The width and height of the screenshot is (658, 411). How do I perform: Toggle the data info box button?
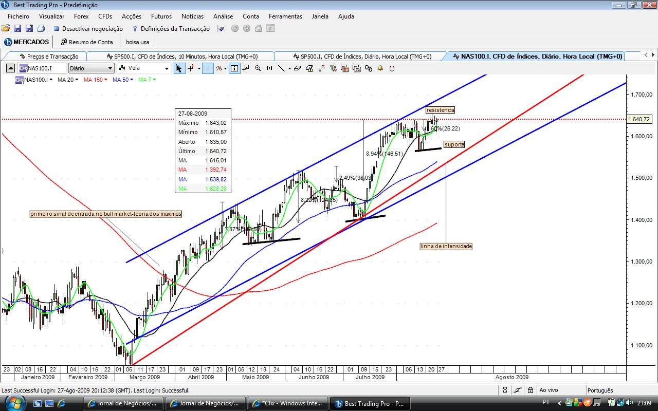[234, 68]
